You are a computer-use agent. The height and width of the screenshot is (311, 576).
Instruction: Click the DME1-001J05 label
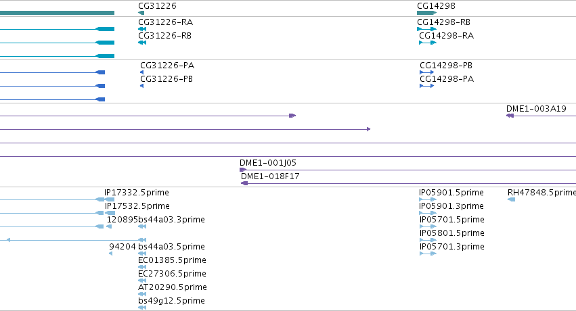pos(268,162)
